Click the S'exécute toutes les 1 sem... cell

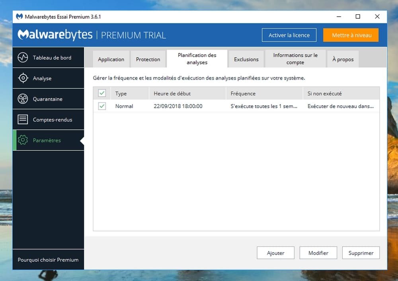coord(264,106)
